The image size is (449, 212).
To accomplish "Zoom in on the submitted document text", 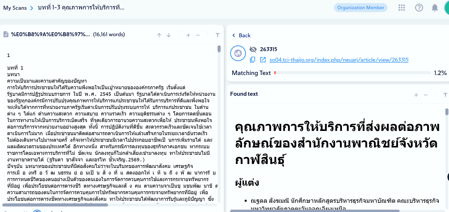I will 188,35.
